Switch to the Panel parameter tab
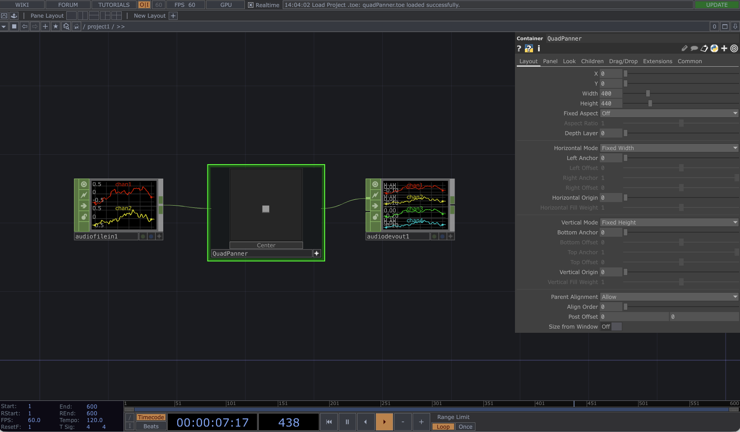This screenshot has height=432, width=740. [550, 61]
